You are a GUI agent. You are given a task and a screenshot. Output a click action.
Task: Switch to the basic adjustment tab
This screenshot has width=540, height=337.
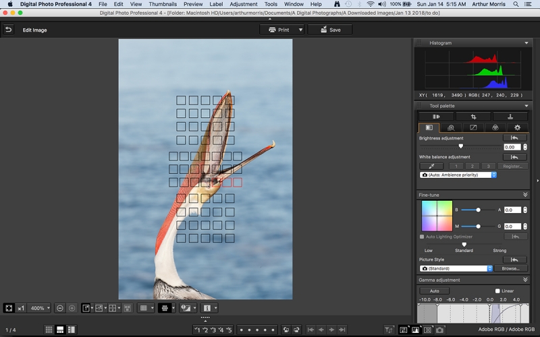[429, 127]
